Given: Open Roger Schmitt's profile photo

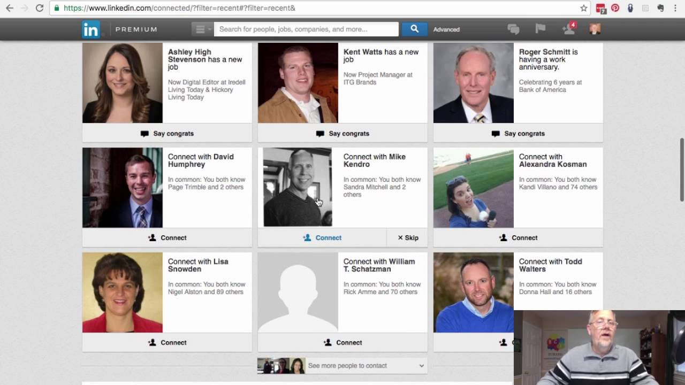Looking at the screenshot, I should (x=474, y=83).
